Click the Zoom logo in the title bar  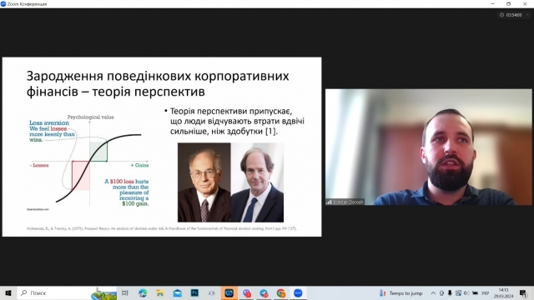point(3,3)
